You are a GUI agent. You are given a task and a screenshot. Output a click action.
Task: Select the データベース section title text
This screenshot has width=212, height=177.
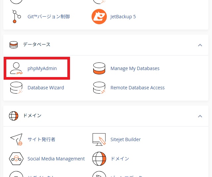click(36, 44)
